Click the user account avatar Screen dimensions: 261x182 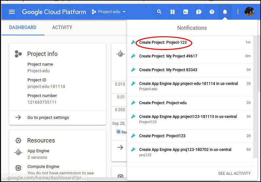pos(249,12)
